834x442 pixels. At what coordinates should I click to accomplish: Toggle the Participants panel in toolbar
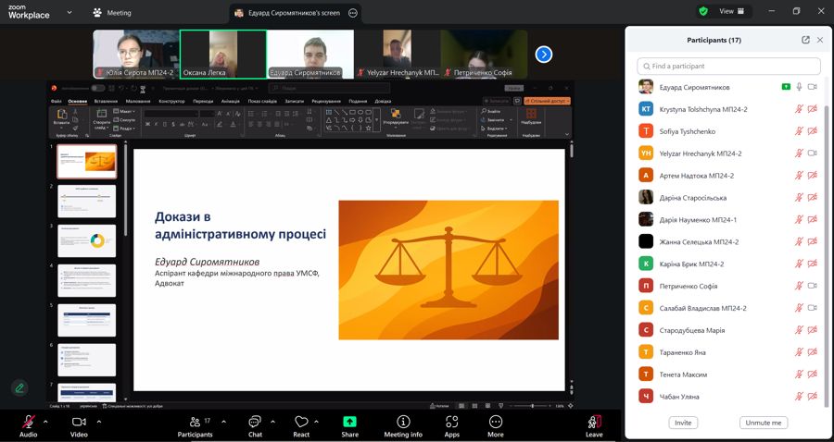(x=195, y=425)
